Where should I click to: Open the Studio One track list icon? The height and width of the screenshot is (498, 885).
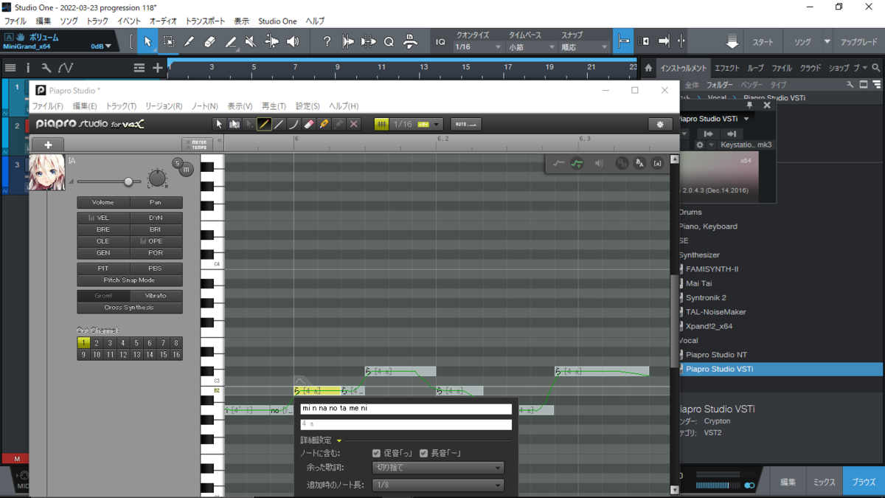(x=10, y=68)
